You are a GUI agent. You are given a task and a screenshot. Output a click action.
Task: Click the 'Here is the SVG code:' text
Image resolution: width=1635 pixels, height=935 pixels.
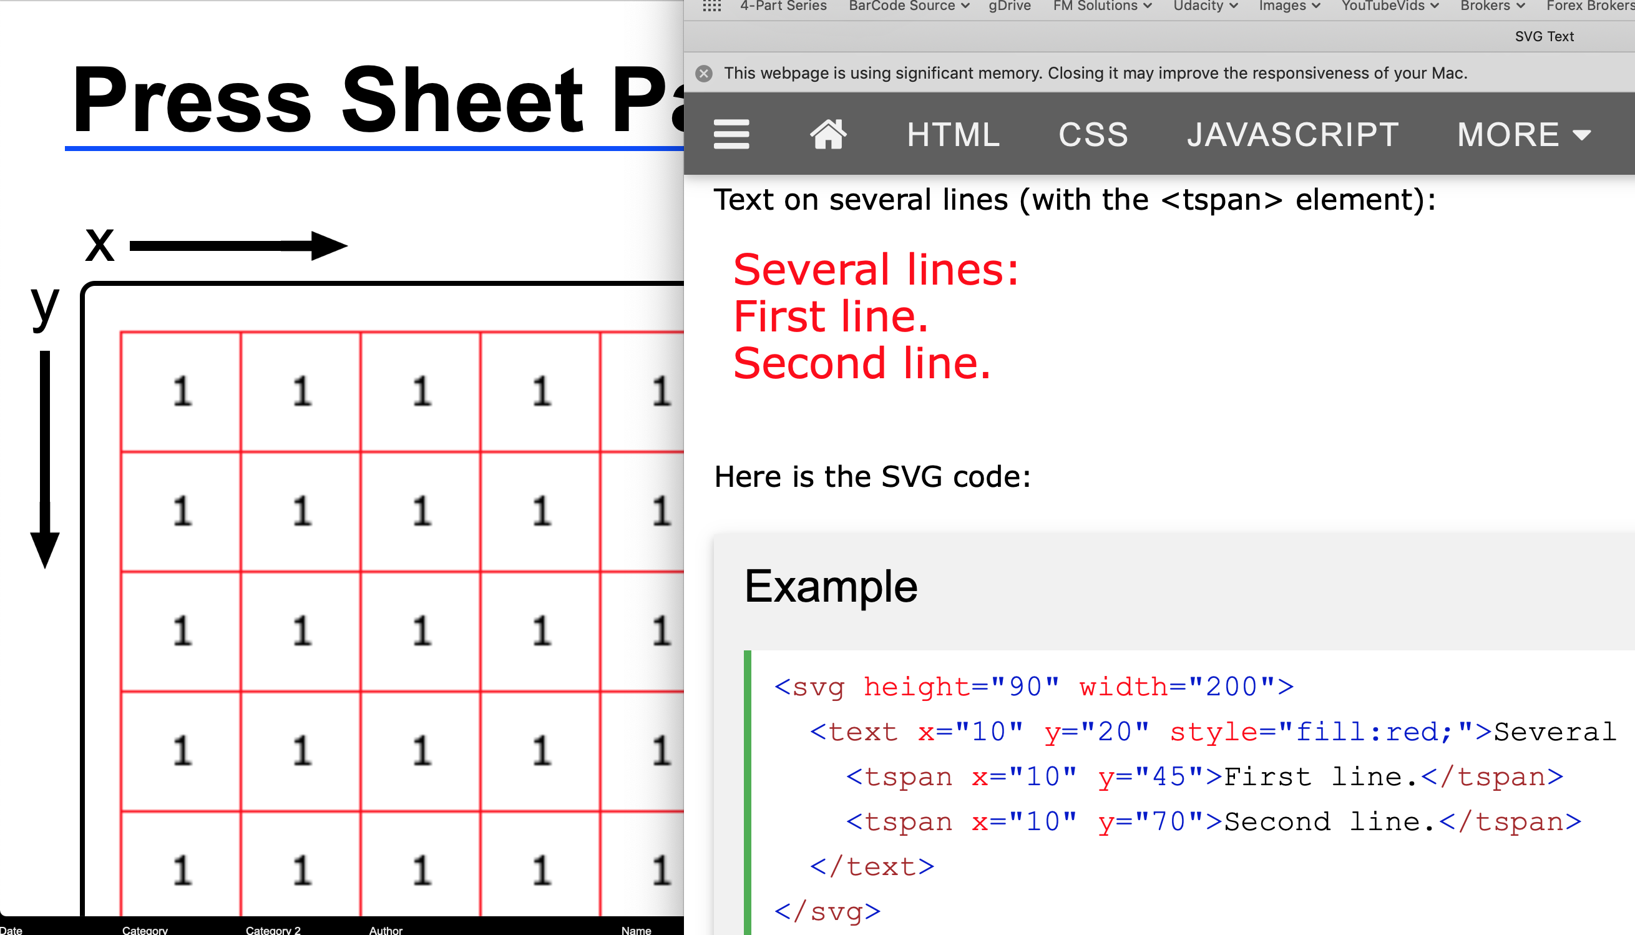[872, 477]
